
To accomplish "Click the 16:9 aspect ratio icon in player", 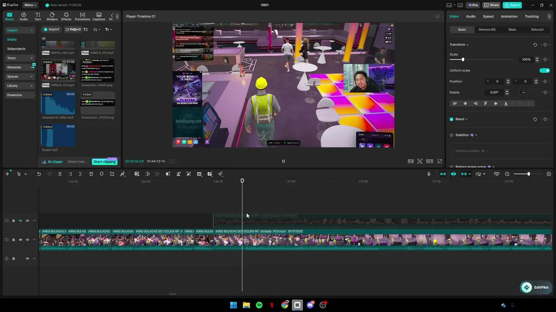I will point(430,161).
